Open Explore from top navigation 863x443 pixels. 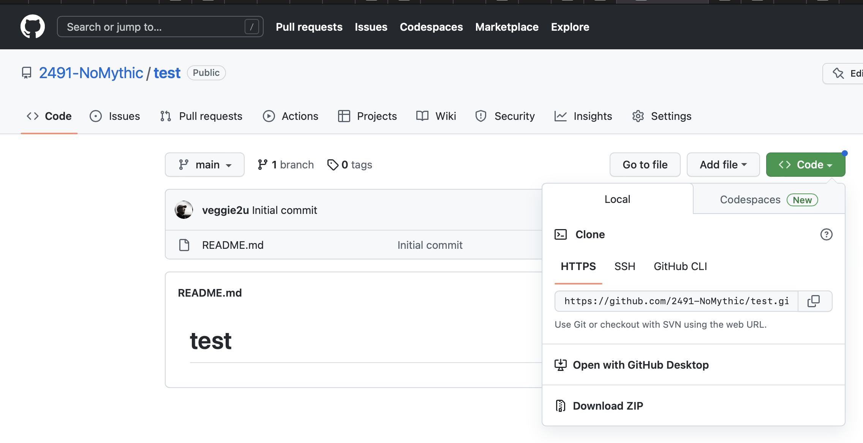570,27
